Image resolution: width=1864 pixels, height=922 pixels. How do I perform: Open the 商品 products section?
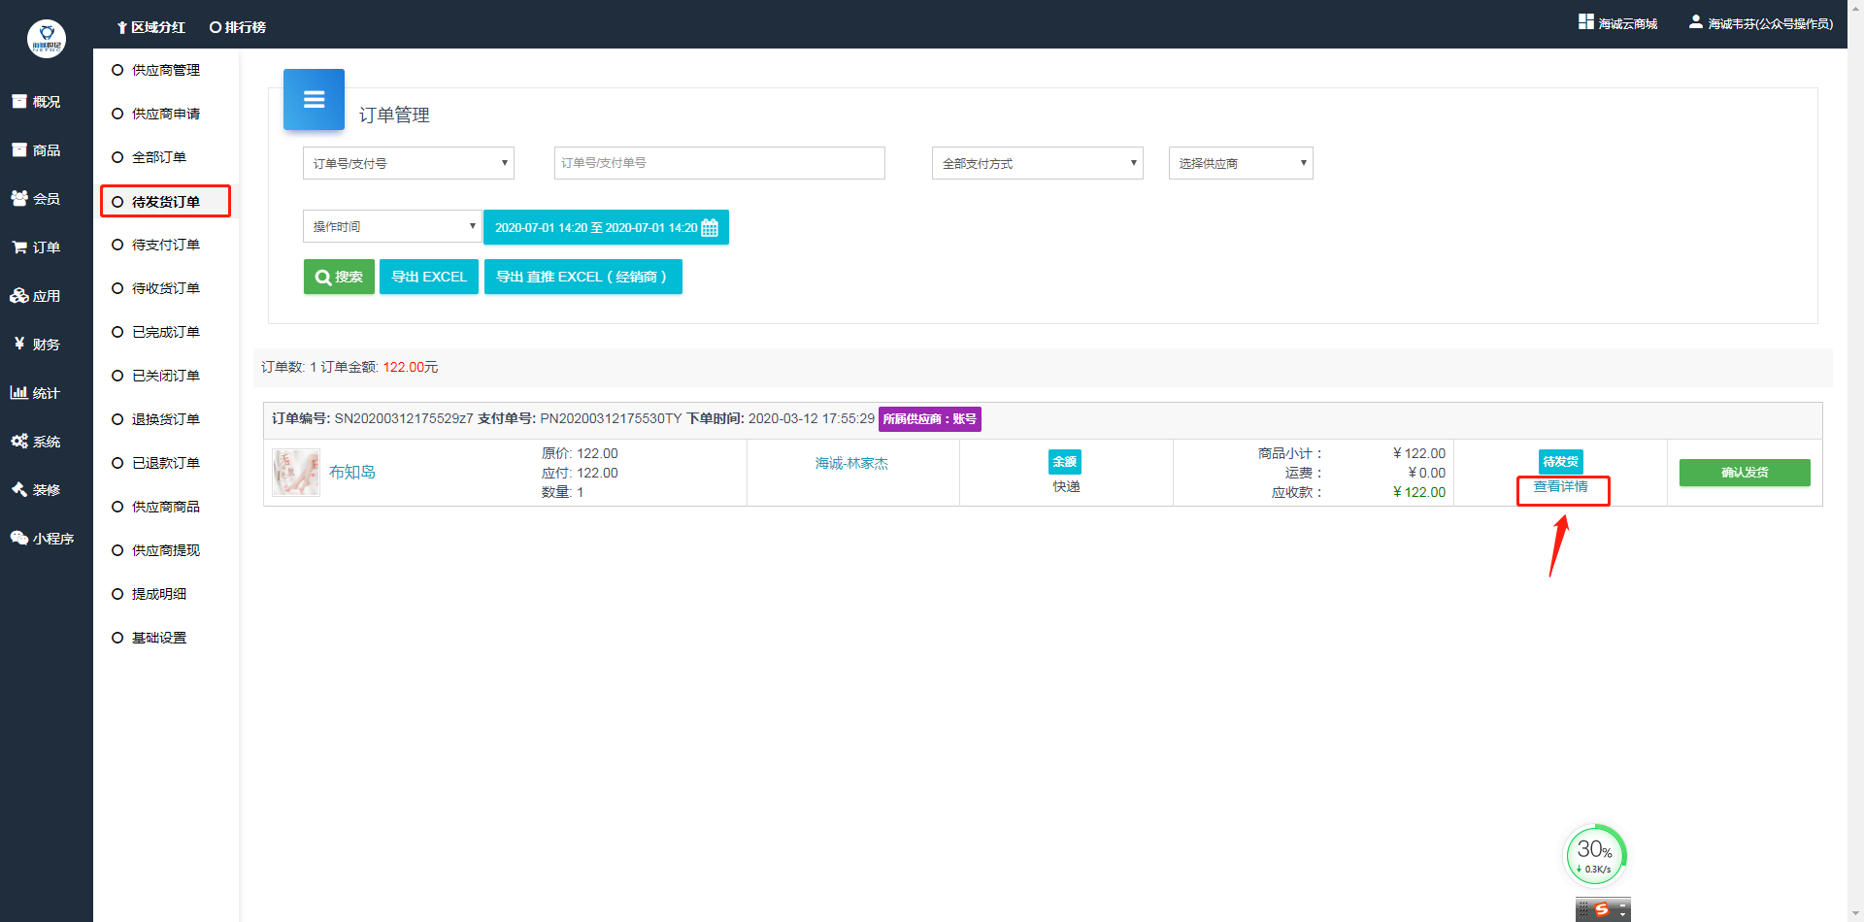tap(36, 150)
